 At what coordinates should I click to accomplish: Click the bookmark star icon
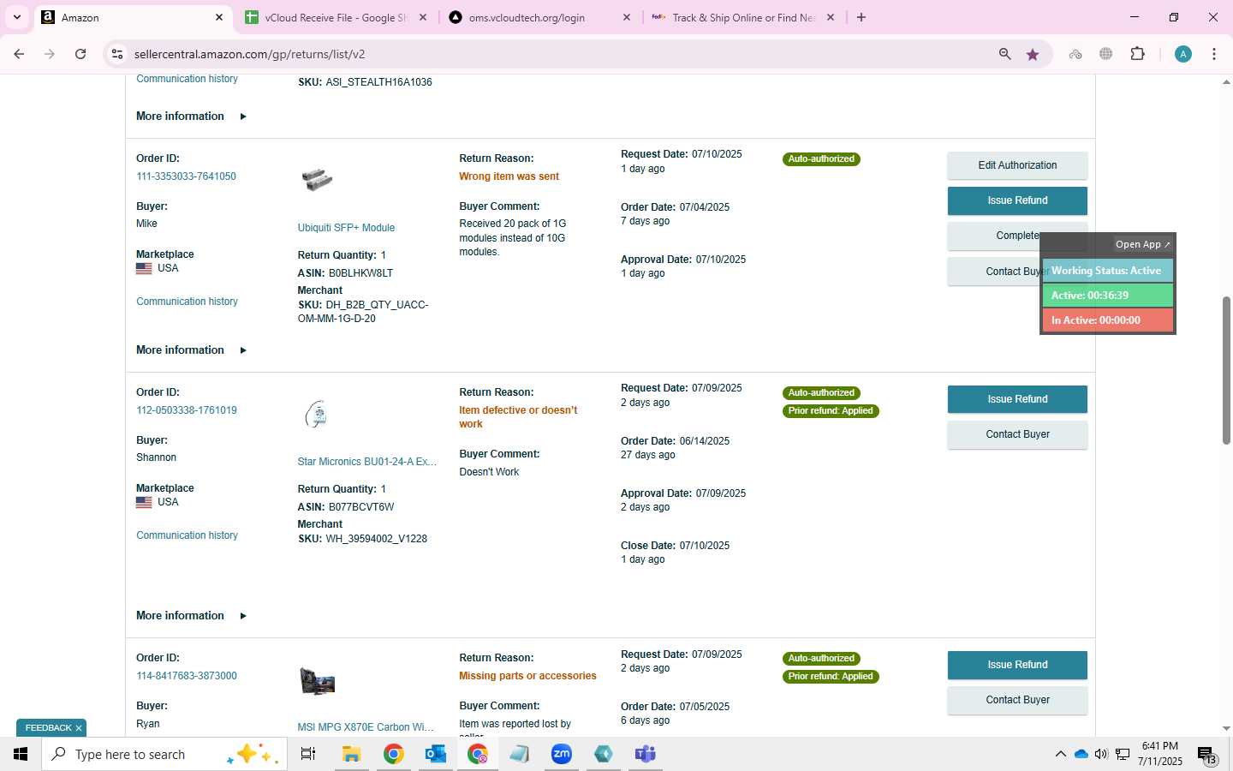1033,54
